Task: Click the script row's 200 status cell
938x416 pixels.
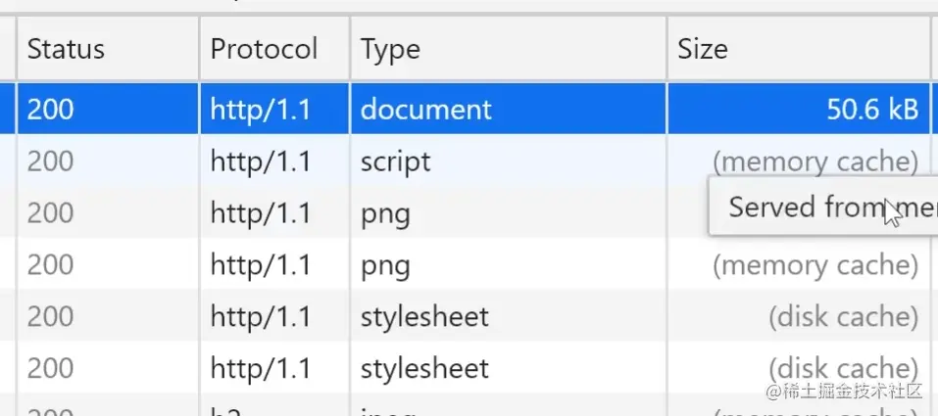Action: [x=51, y=162]
